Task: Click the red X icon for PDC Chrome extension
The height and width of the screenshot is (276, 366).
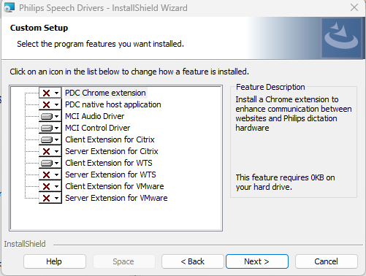Action: (46, 93)
